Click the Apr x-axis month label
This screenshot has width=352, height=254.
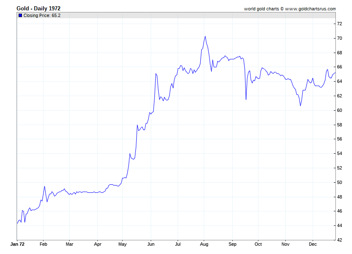97,244
